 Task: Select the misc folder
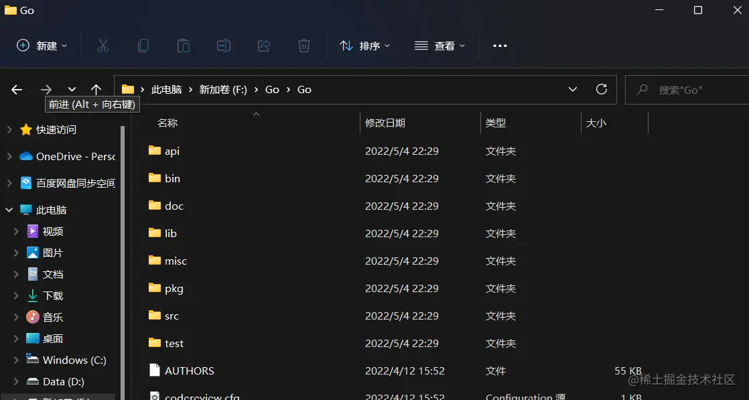click(x=167, y=261)
